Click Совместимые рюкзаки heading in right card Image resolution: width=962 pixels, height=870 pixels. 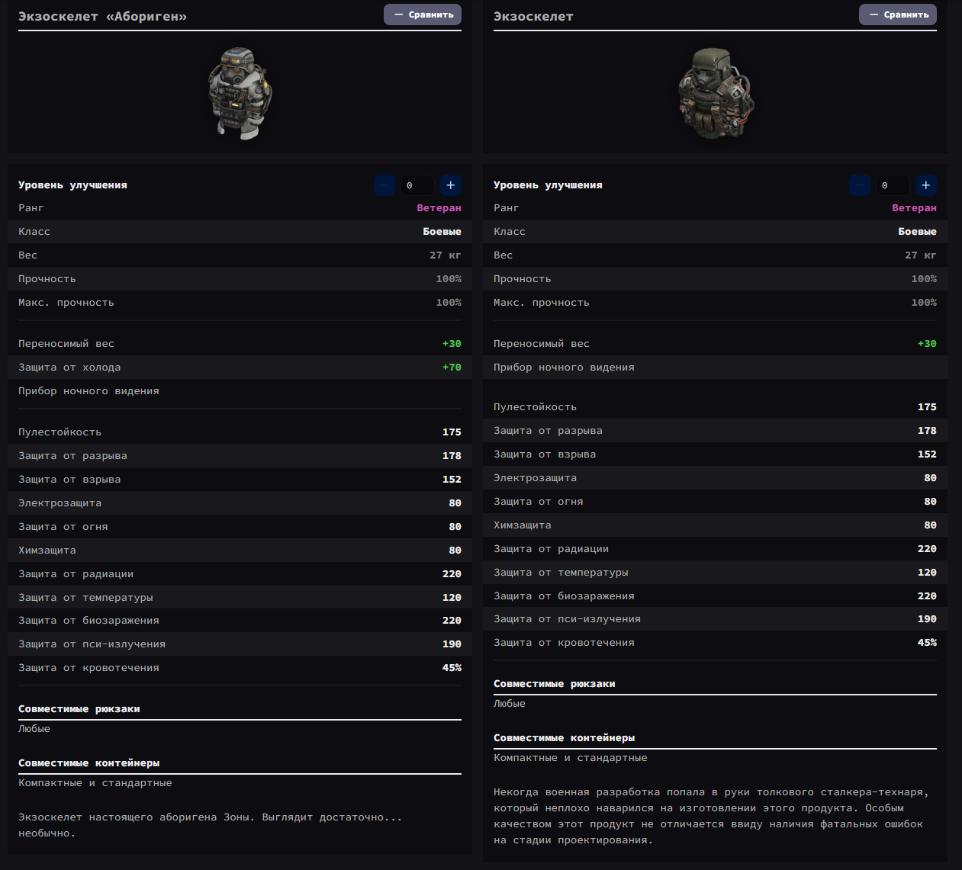click(554, 684)
